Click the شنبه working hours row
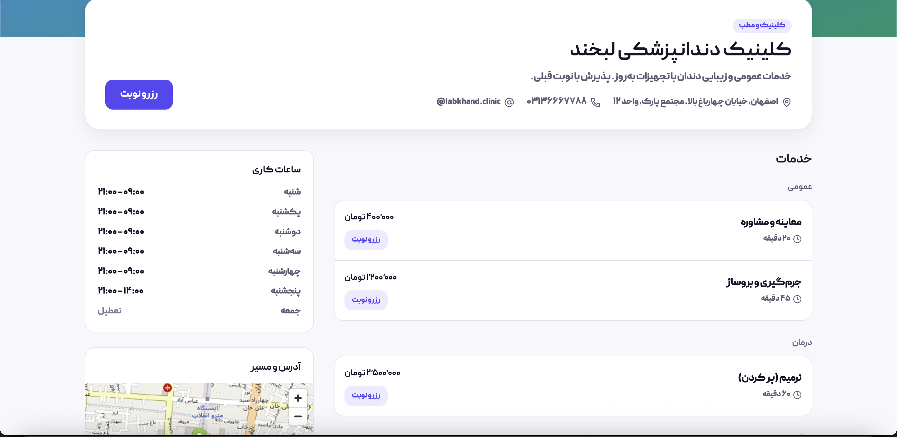The width and height of the screenshot is (897, 437). click(x=199, y=192)
